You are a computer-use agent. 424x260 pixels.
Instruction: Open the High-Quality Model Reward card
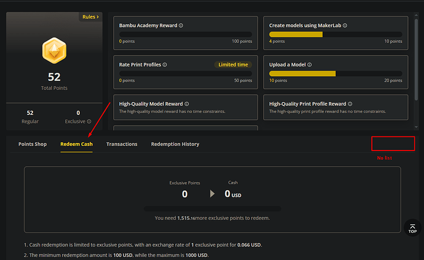(x=186, y=107)
